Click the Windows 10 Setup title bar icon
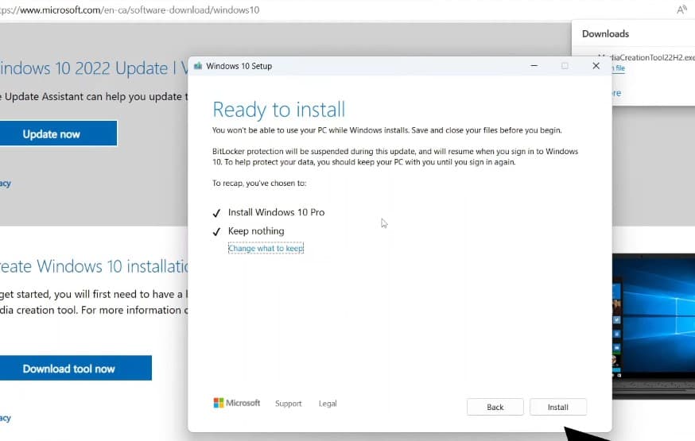This screenshot has height=441, width=695. pyautogui.click(x=197, y=66)
